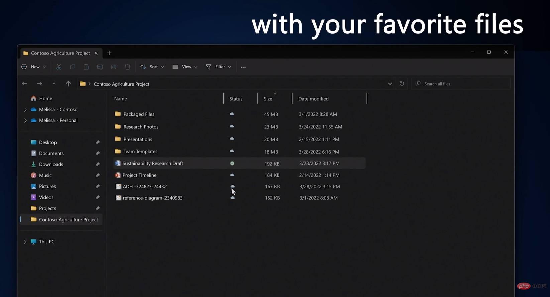This screenshot has height=297, width=550.
Task: Open Videos in the sidebar
Action: (x=46, y=197)
